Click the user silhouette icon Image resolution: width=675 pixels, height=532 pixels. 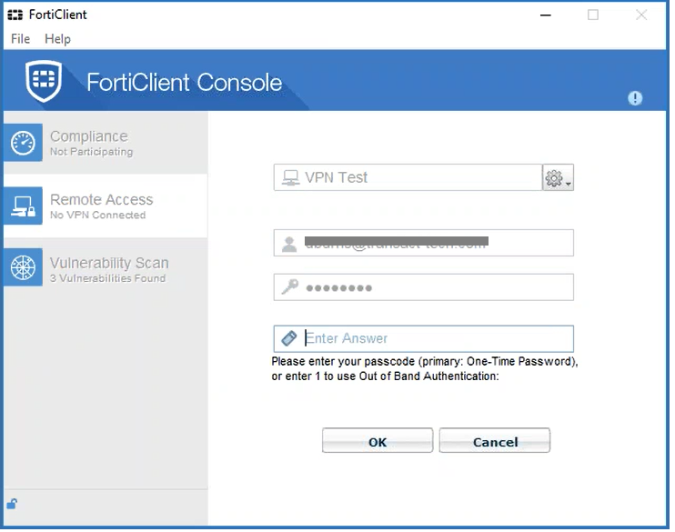point(289,244)
